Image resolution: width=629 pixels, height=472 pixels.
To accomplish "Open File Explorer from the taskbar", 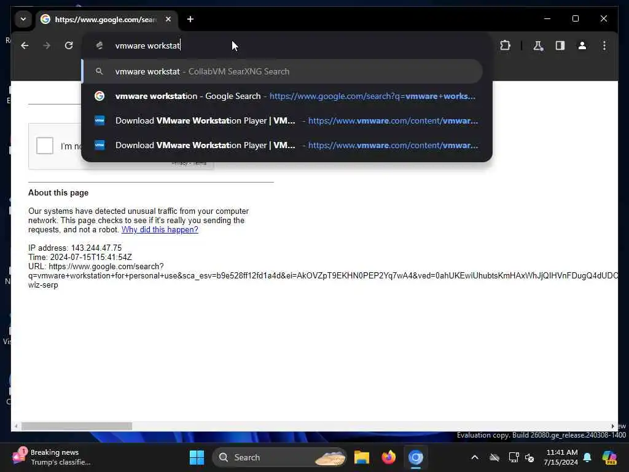I will tap(361, 457).
